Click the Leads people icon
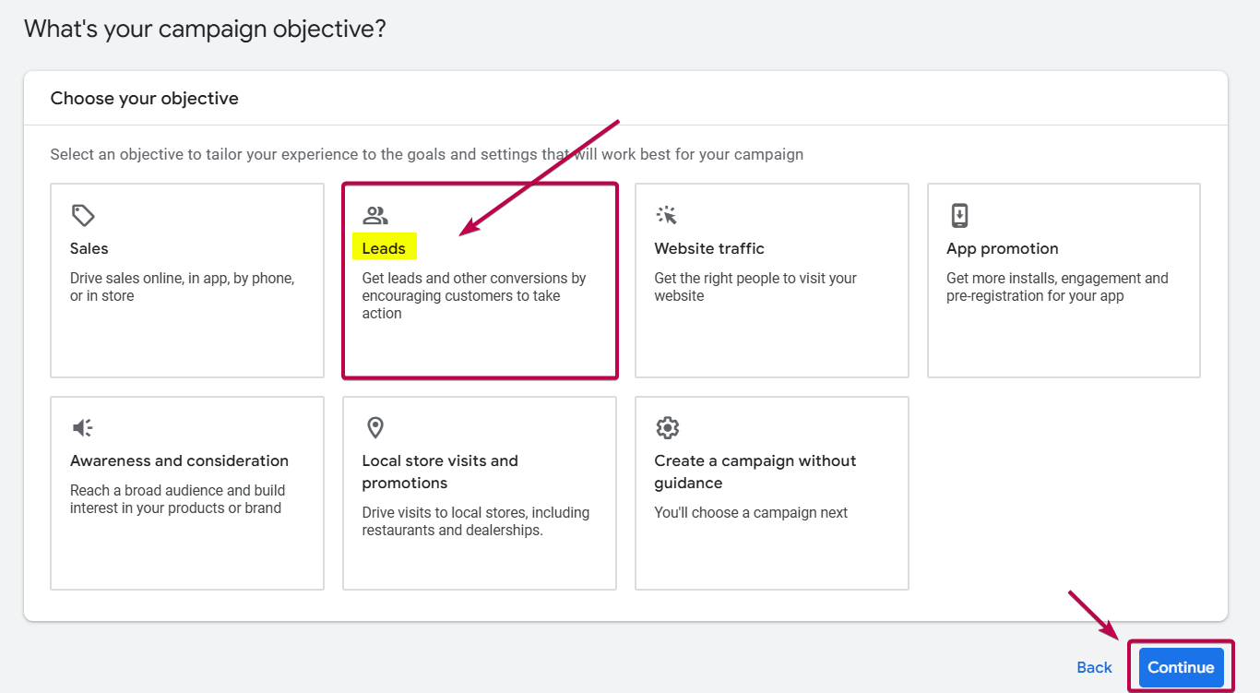 click(x=375, y=216)
